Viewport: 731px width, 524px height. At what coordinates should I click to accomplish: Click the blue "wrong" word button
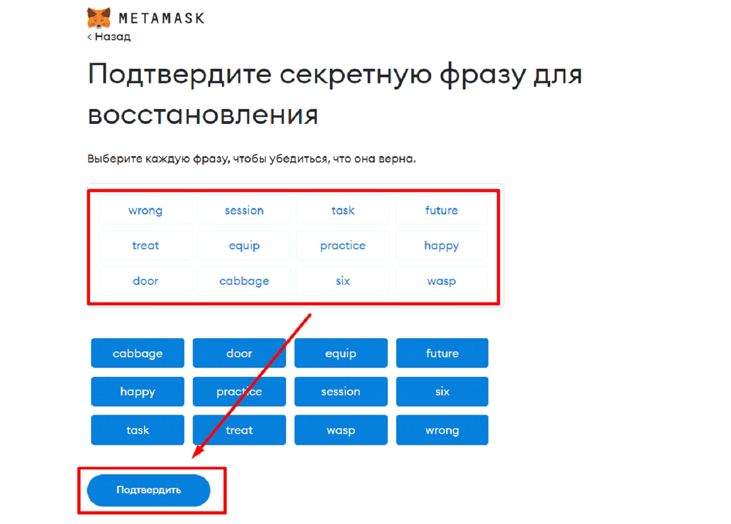442,430
